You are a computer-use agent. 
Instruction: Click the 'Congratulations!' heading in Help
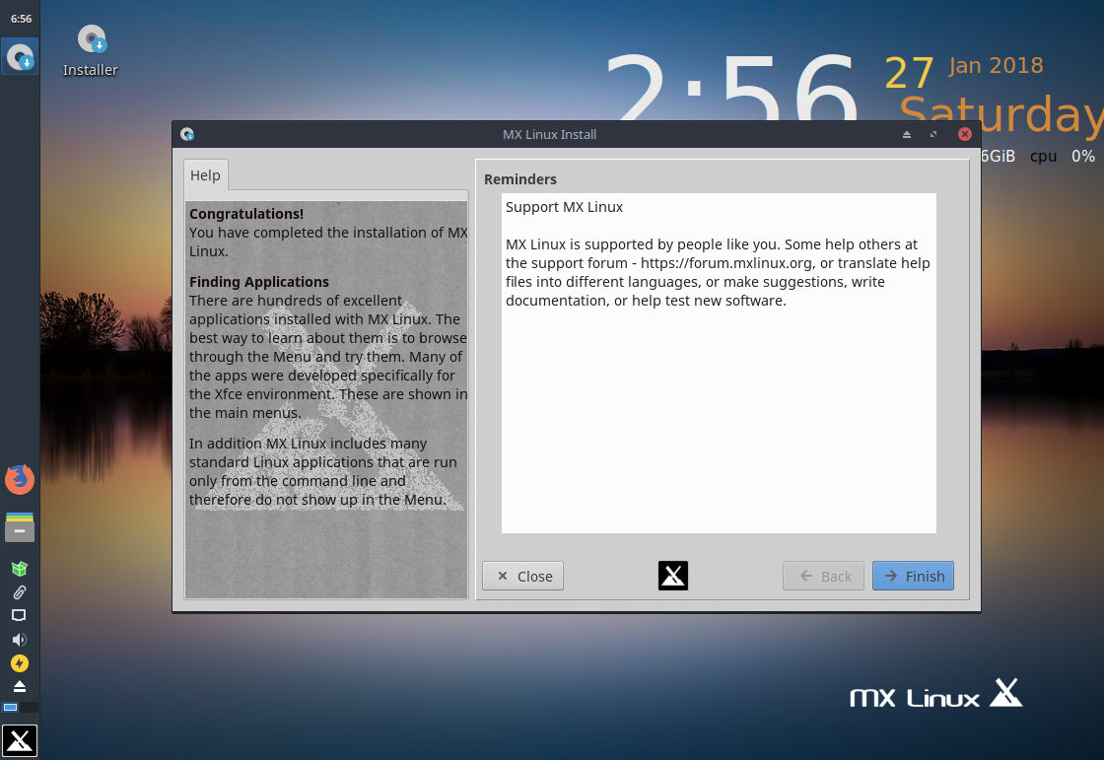pyautogui.click(x=246, y=214)
